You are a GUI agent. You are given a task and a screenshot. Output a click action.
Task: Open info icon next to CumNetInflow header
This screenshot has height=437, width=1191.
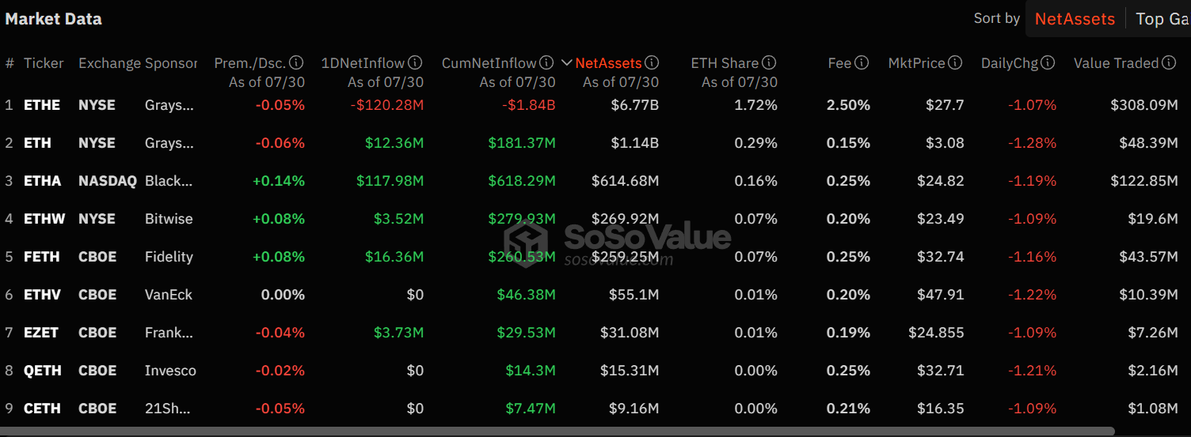[547, 62]
